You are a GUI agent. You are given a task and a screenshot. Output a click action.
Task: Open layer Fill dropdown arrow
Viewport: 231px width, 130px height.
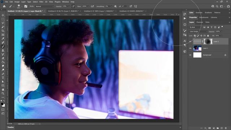coord(221,36)
